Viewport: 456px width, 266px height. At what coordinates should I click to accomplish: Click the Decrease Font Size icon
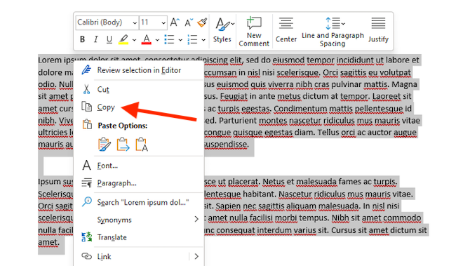pyautogui.click(x=189, y=22)
